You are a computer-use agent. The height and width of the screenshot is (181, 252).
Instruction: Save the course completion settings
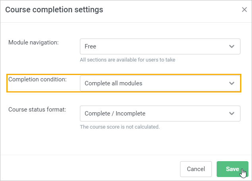pyautogui.click(x=233, y=169)
